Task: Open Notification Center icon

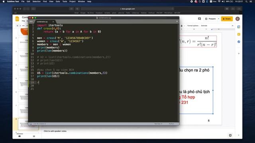Action: click(251, 2)
